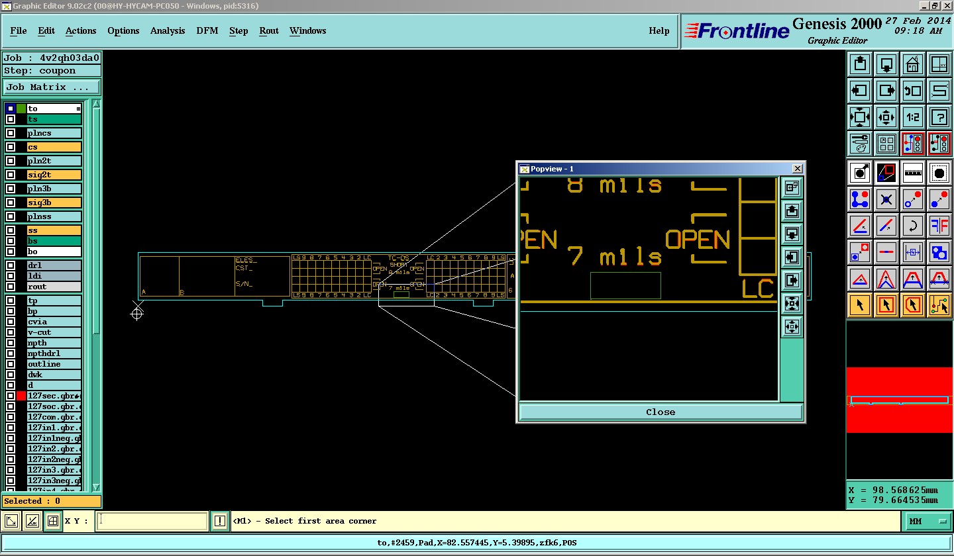The height and width of the screenshot is (556, 954).
Task: Click the 1:2 zoom scale icon
Action: tap(912, 118)
